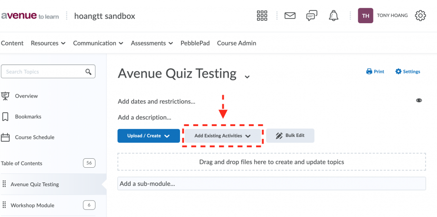Open the Assessments navigation menu

pyautogui.click(x=152, y=43)
